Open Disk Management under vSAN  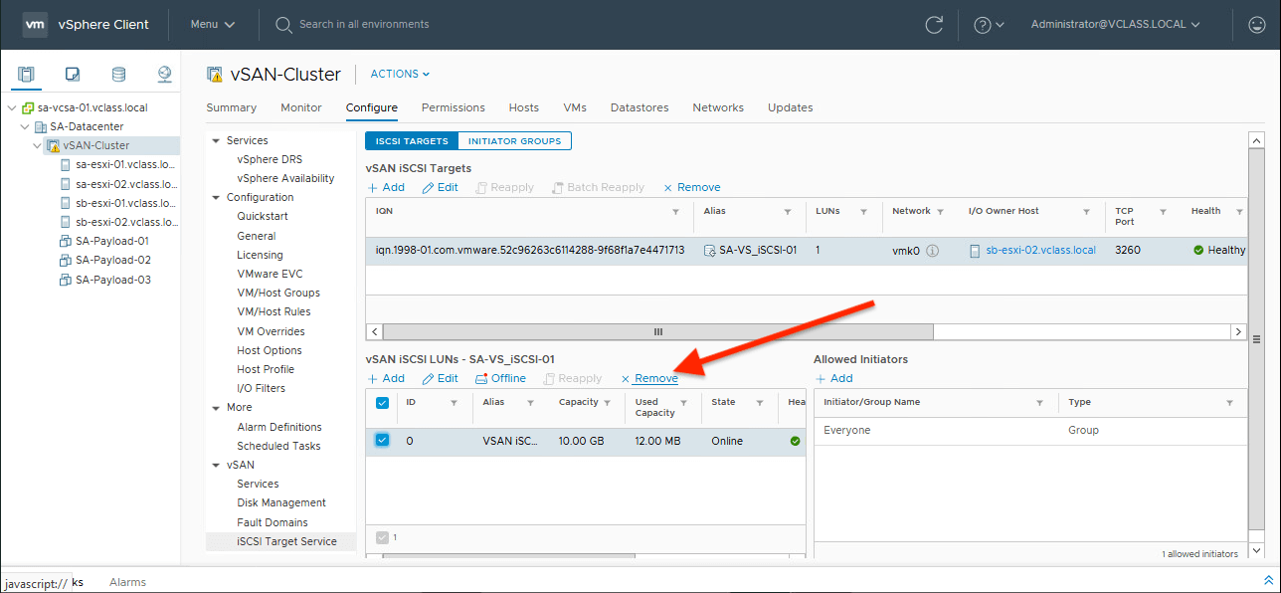pos(281,502)
